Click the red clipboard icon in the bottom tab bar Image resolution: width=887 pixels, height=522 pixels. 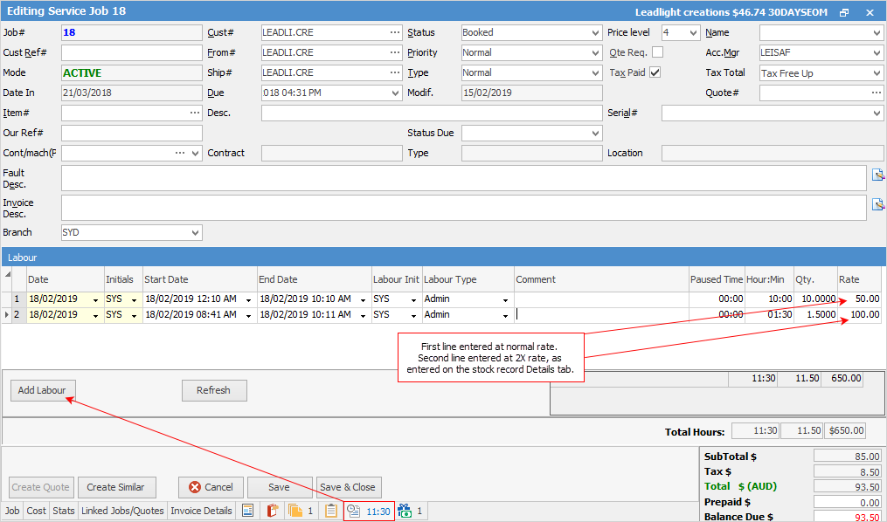pyautogui.click(x=271, y=512)
